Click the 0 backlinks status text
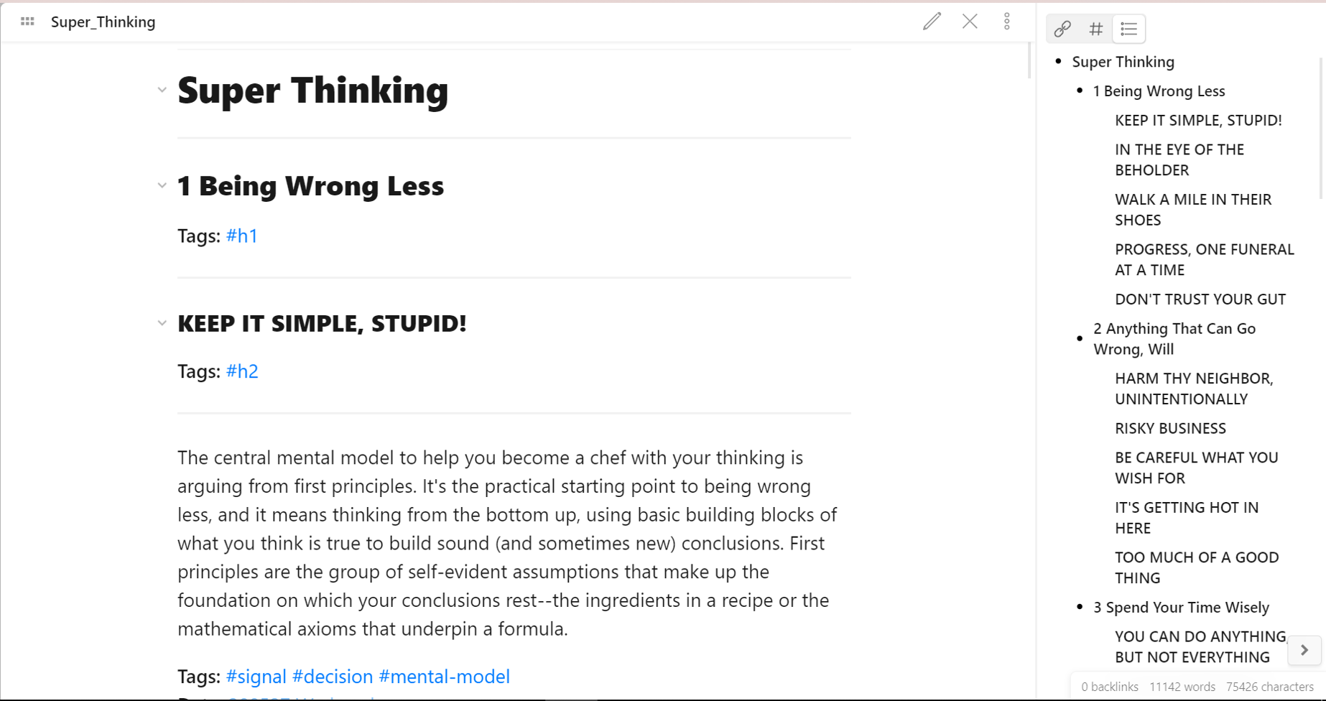The width and height of the screenshot is (1326, 701). (x=1109, y=687)
